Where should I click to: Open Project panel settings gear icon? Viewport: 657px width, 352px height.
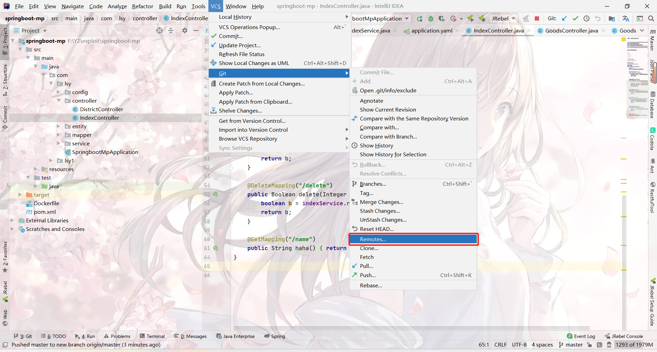[x=185, y=30]
